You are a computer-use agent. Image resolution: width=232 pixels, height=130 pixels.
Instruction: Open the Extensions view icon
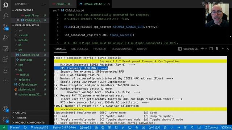[x=5, y=59]
